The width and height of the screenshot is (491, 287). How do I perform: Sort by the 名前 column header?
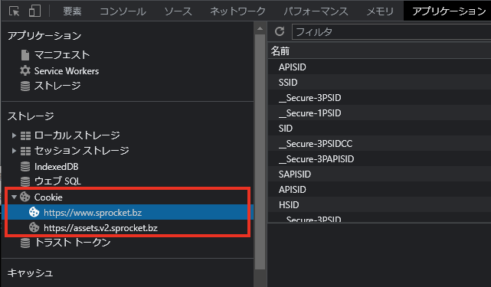[x=379, y=51]
